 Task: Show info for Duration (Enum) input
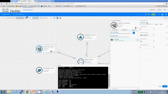pos(167,33)
